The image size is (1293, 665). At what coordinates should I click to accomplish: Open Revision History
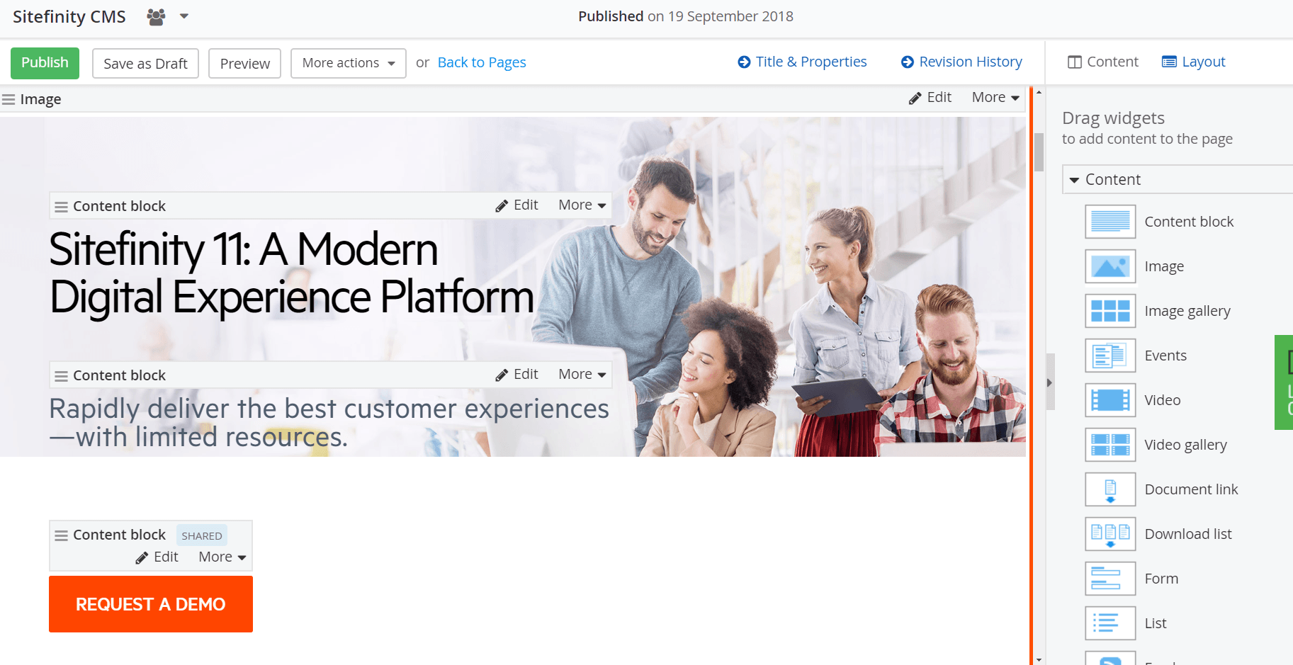[961, 62]
